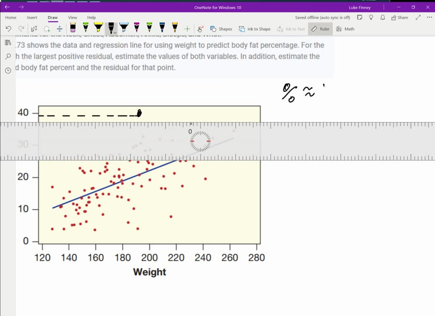This screenshot has width=435, height=316.
Task: Open the View tab
Action: point(72,17)
